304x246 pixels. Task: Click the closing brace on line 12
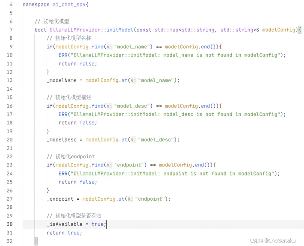(x=48, y=72)
